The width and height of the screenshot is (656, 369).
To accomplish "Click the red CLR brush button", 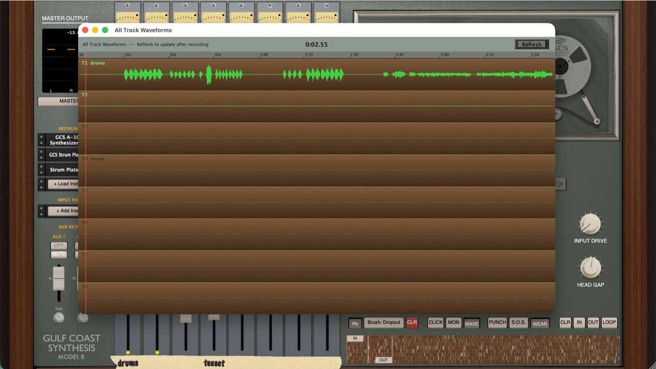I will click(412, 323).
